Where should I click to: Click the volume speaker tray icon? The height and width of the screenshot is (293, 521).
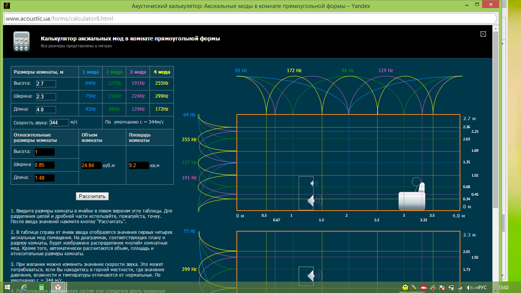[x=470, y=287]
